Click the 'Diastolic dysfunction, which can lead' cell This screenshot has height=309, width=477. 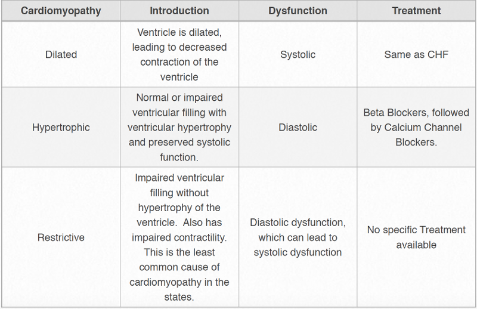[298, 237]
